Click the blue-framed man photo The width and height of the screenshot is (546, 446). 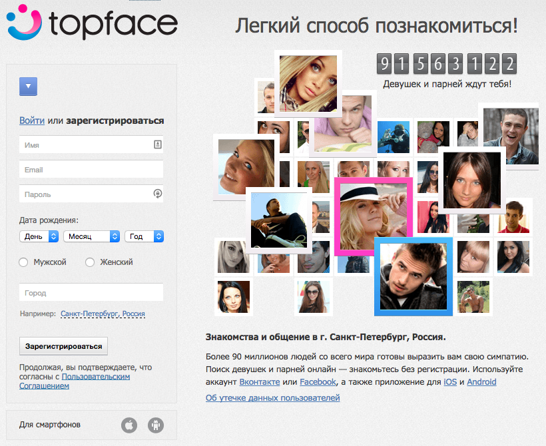(x=413, y=276)
